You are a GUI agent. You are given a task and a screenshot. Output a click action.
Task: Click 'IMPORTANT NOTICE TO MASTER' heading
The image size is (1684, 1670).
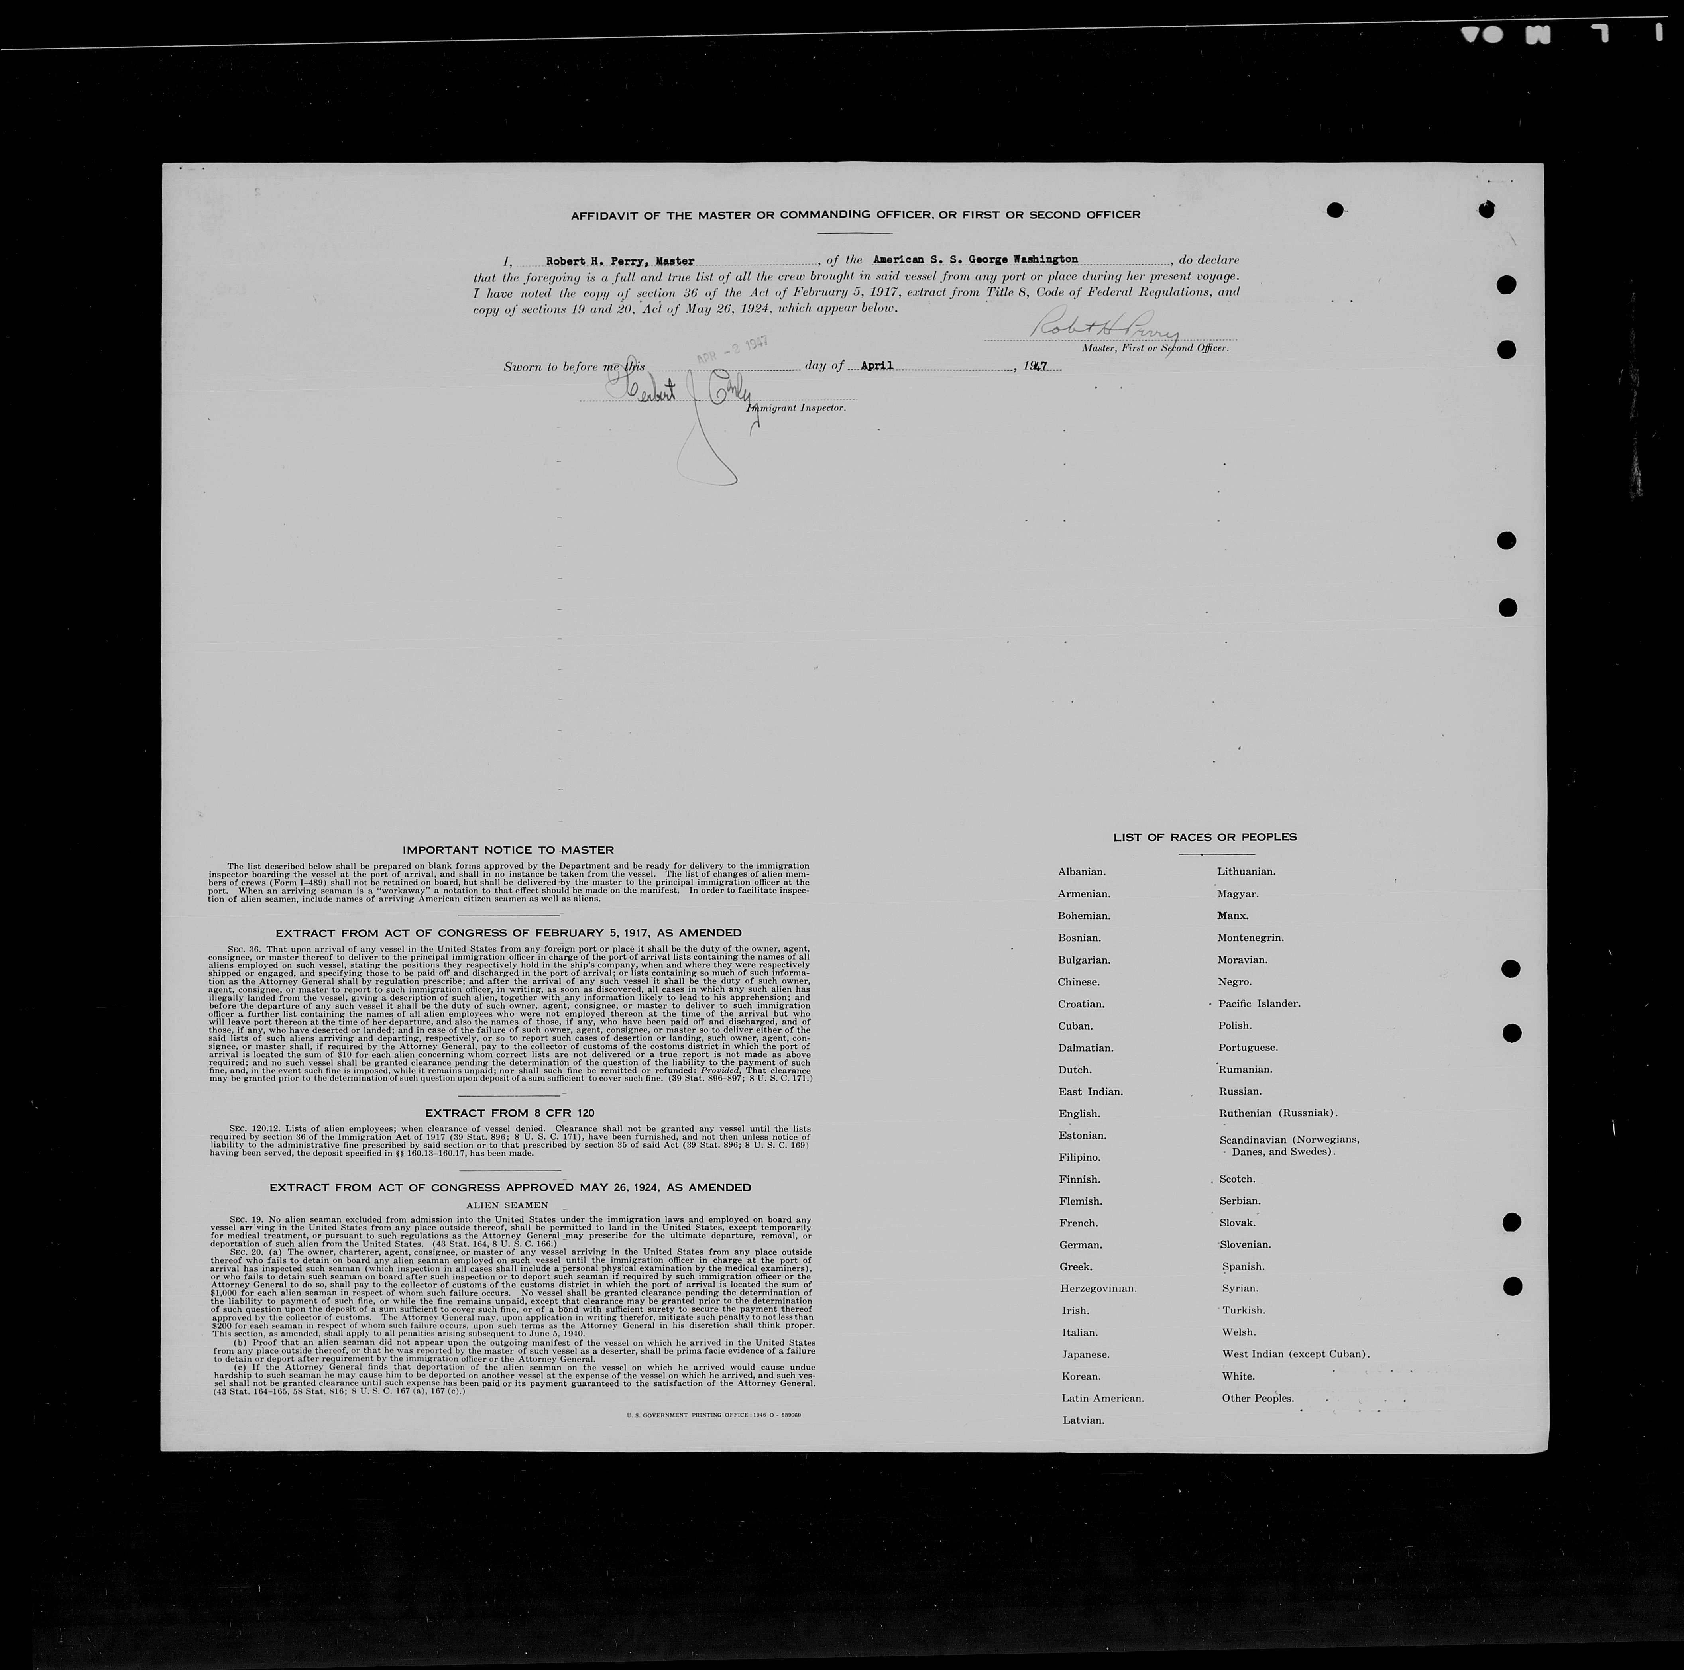pos(508,850)
